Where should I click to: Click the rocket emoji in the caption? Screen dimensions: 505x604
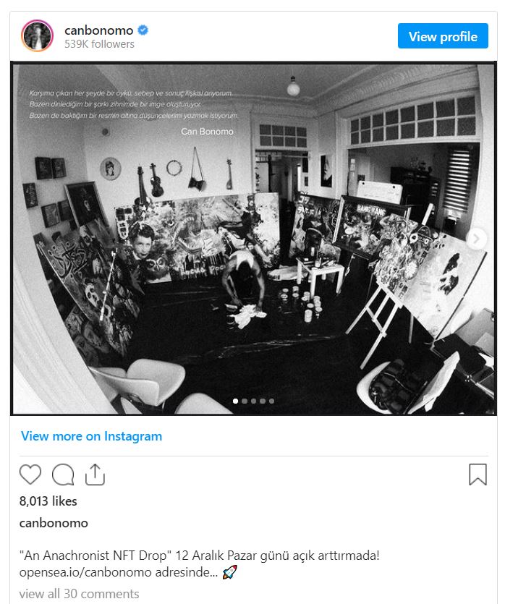click(x=229, y=572)
